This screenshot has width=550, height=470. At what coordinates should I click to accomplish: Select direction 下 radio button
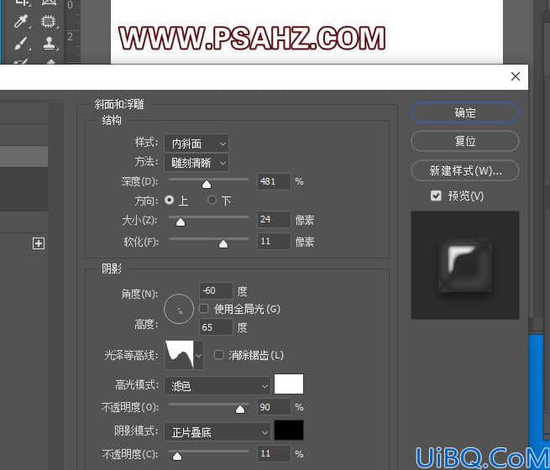(x=212, y=200)
